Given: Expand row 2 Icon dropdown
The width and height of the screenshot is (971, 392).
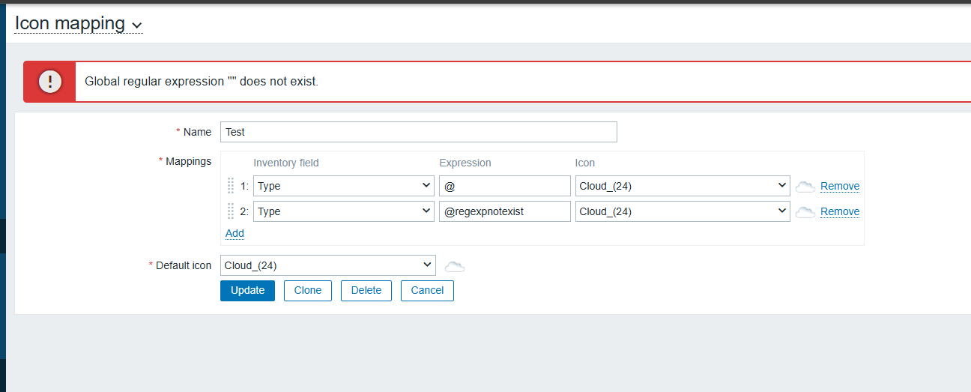Looking at the screenshot, I should click(x=682, y=211).
